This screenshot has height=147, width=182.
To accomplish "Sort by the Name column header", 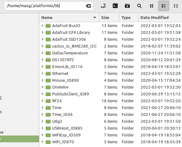I will coord(69,17).
